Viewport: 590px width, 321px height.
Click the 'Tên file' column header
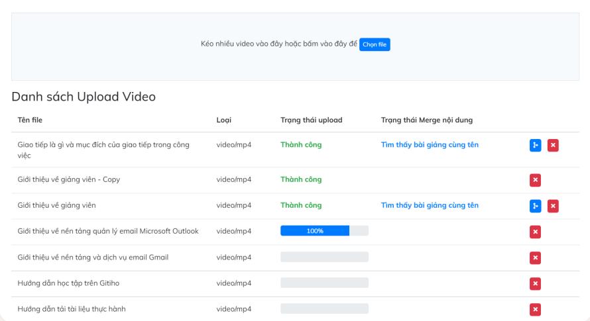tap(30, 120)
